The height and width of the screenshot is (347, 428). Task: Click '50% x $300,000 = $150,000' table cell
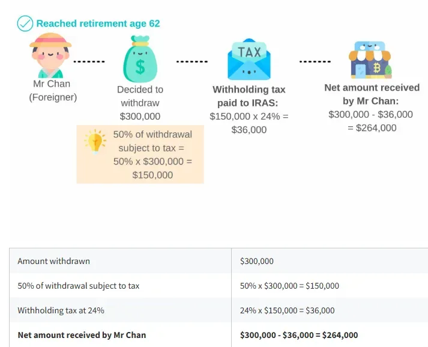point(289,286)
